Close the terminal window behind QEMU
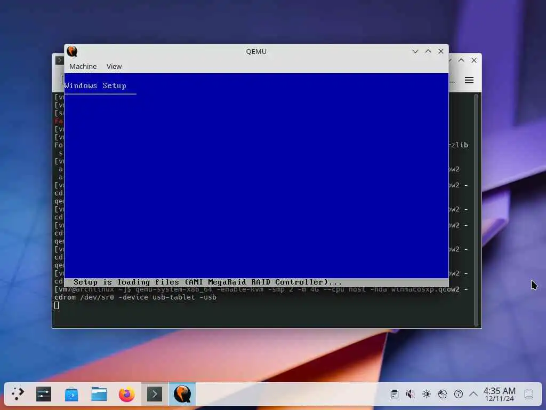546x410 pixels. [x=474, y=60]
